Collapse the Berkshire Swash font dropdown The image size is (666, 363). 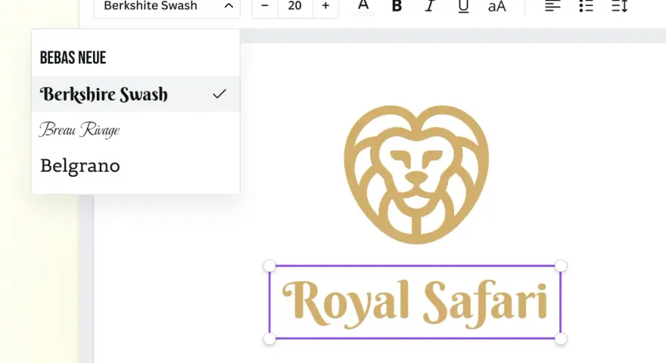click(x=229, y=6)
